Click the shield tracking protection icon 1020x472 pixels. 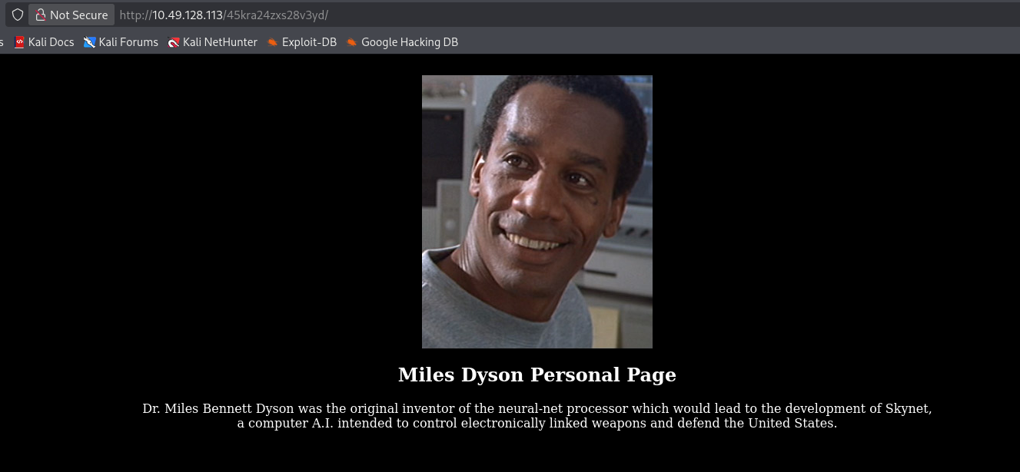click(18, 15)
